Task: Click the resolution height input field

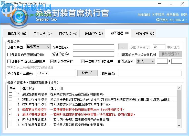Action: (177, 61)
